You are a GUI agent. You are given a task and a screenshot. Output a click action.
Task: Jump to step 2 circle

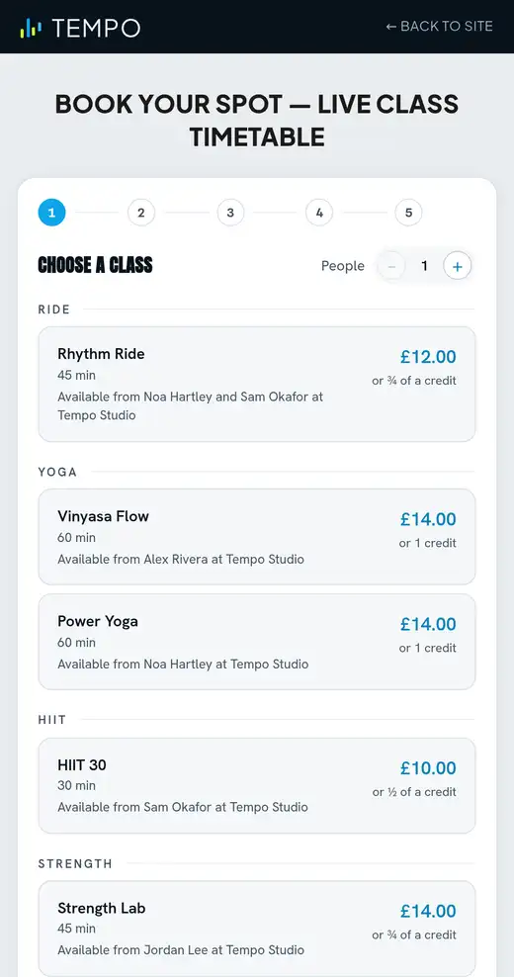tap(140, 213)
